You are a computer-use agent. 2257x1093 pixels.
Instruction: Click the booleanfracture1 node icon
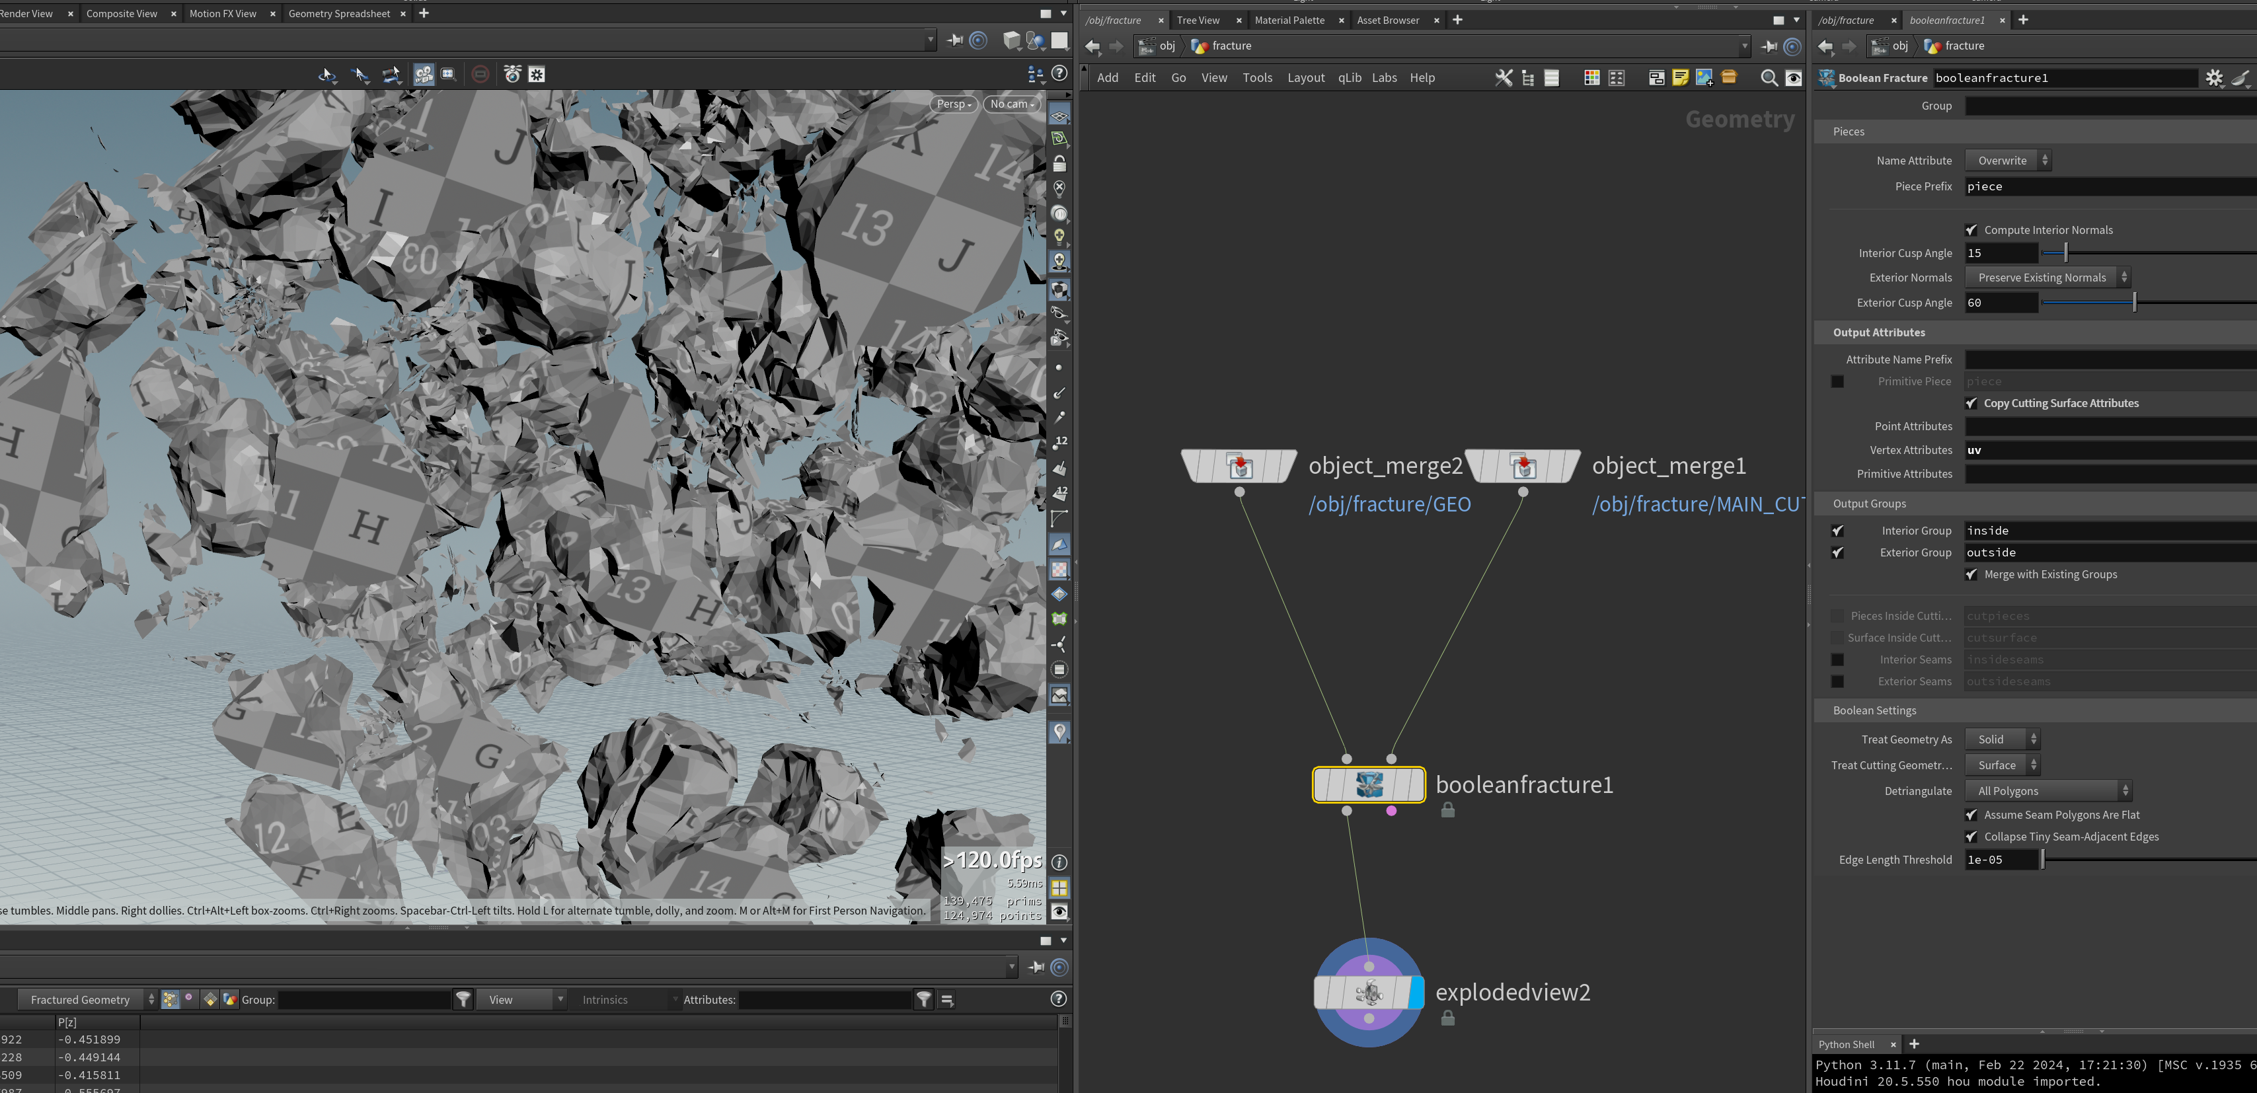(1369, 784)
